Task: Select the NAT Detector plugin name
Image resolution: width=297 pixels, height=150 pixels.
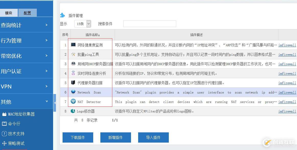Action: [89, 102]
